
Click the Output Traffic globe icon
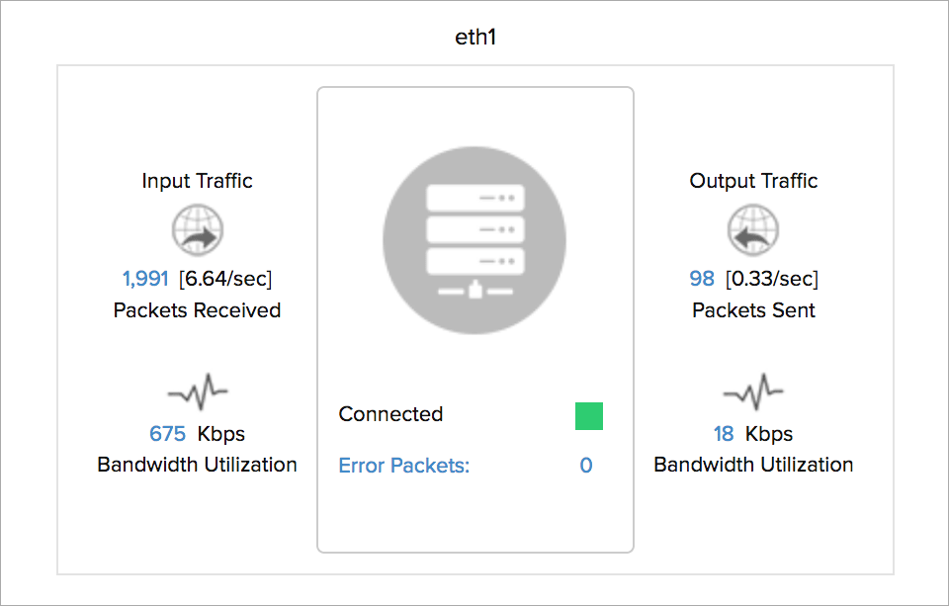[753, 229]
